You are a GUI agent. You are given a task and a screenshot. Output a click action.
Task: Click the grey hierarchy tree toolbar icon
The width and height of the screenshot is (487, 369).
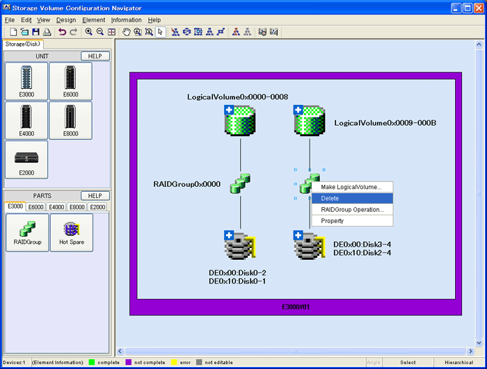[247, 32]
